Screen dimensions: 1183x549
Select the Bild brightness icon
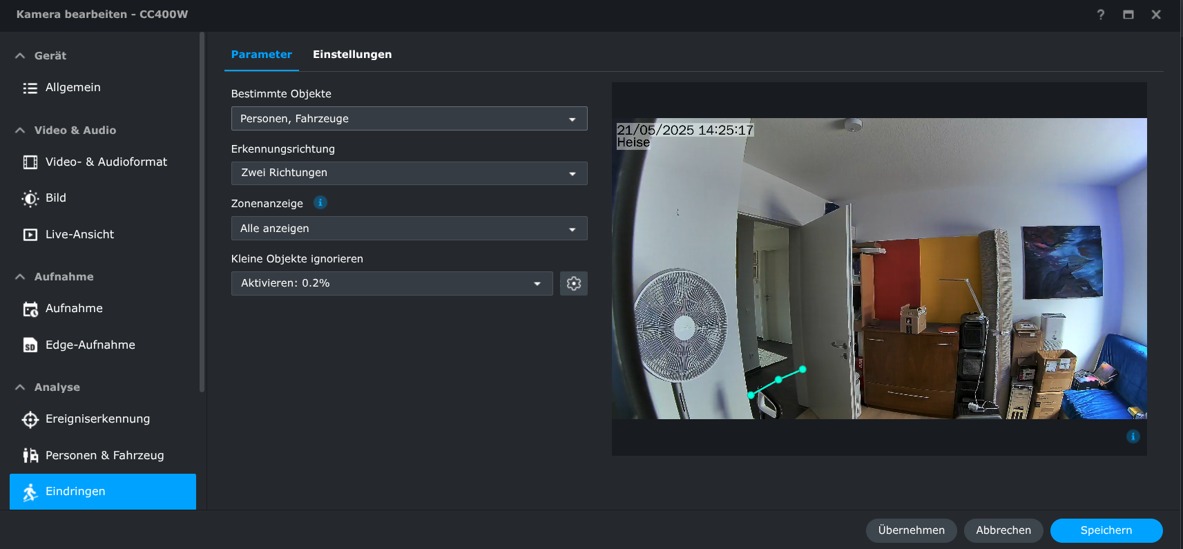(30, 198)
